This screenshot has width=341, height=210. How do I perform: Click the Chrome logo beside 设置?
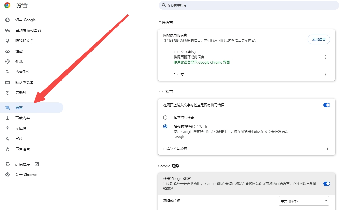[x=7, y=5]
